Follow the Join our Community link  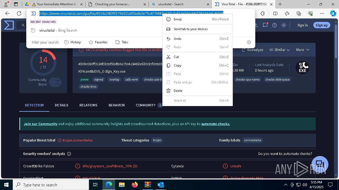[x=41, y=124]
